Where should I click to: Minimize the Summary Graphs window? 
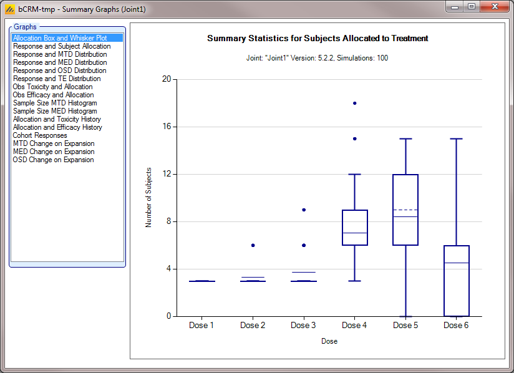(455, 7)
